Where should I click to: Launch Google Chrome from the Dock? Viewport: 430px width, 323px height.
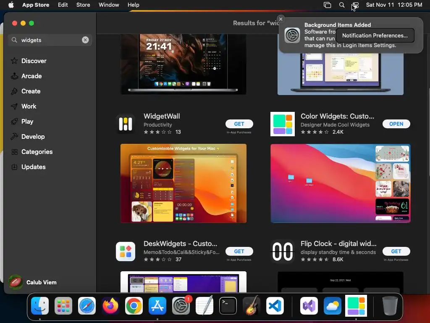[134, 306]
